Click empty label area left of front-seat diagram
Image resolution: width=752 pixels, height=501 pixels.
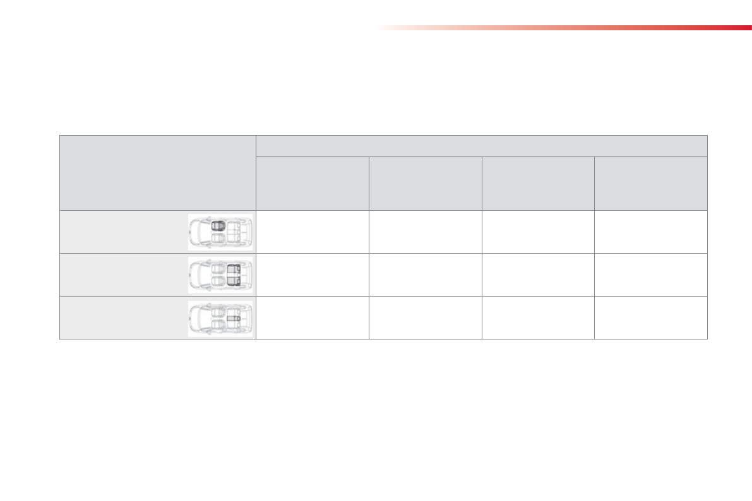(x=123, y=232)
